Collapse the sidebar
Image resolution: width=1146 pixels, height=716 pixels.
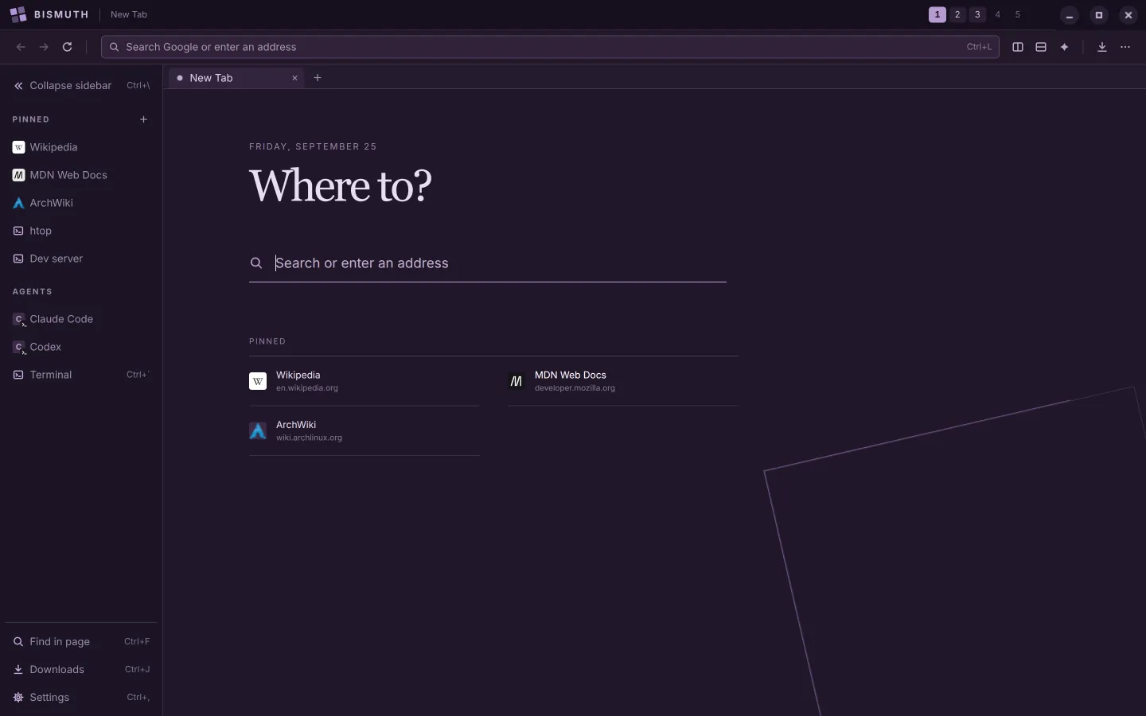pyautogui.click(x=81, y=85)
